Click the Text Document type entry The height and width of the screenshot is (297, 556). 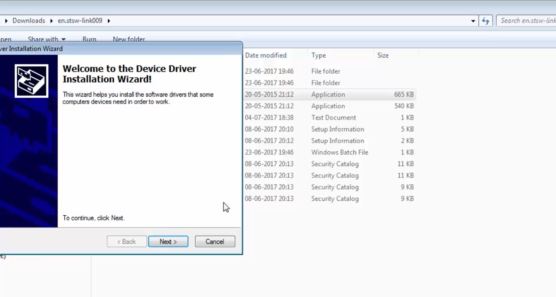[334, 118]
